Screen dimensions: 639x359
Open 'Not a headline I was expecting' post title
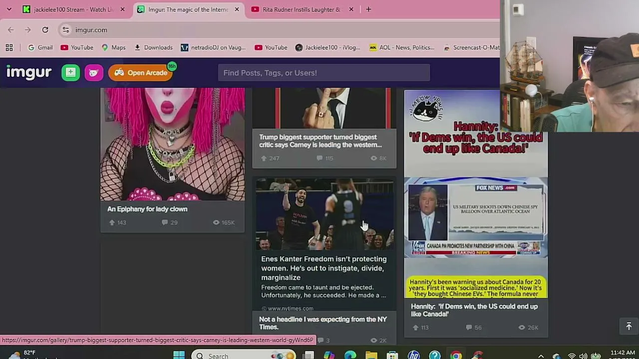click(323, 323)
